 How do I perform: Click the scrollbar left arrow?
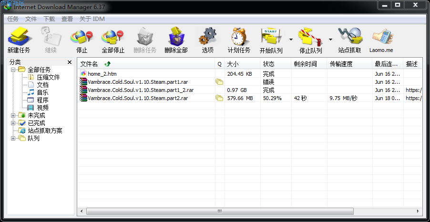(81, 211)
